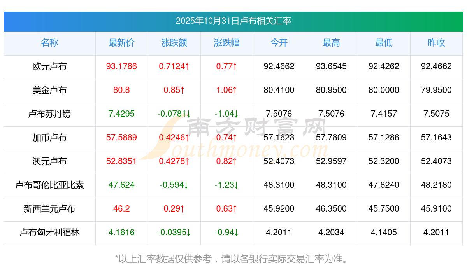Select latest price 93.1786
The height and width of the screenshot is (271, 467).
121,66
